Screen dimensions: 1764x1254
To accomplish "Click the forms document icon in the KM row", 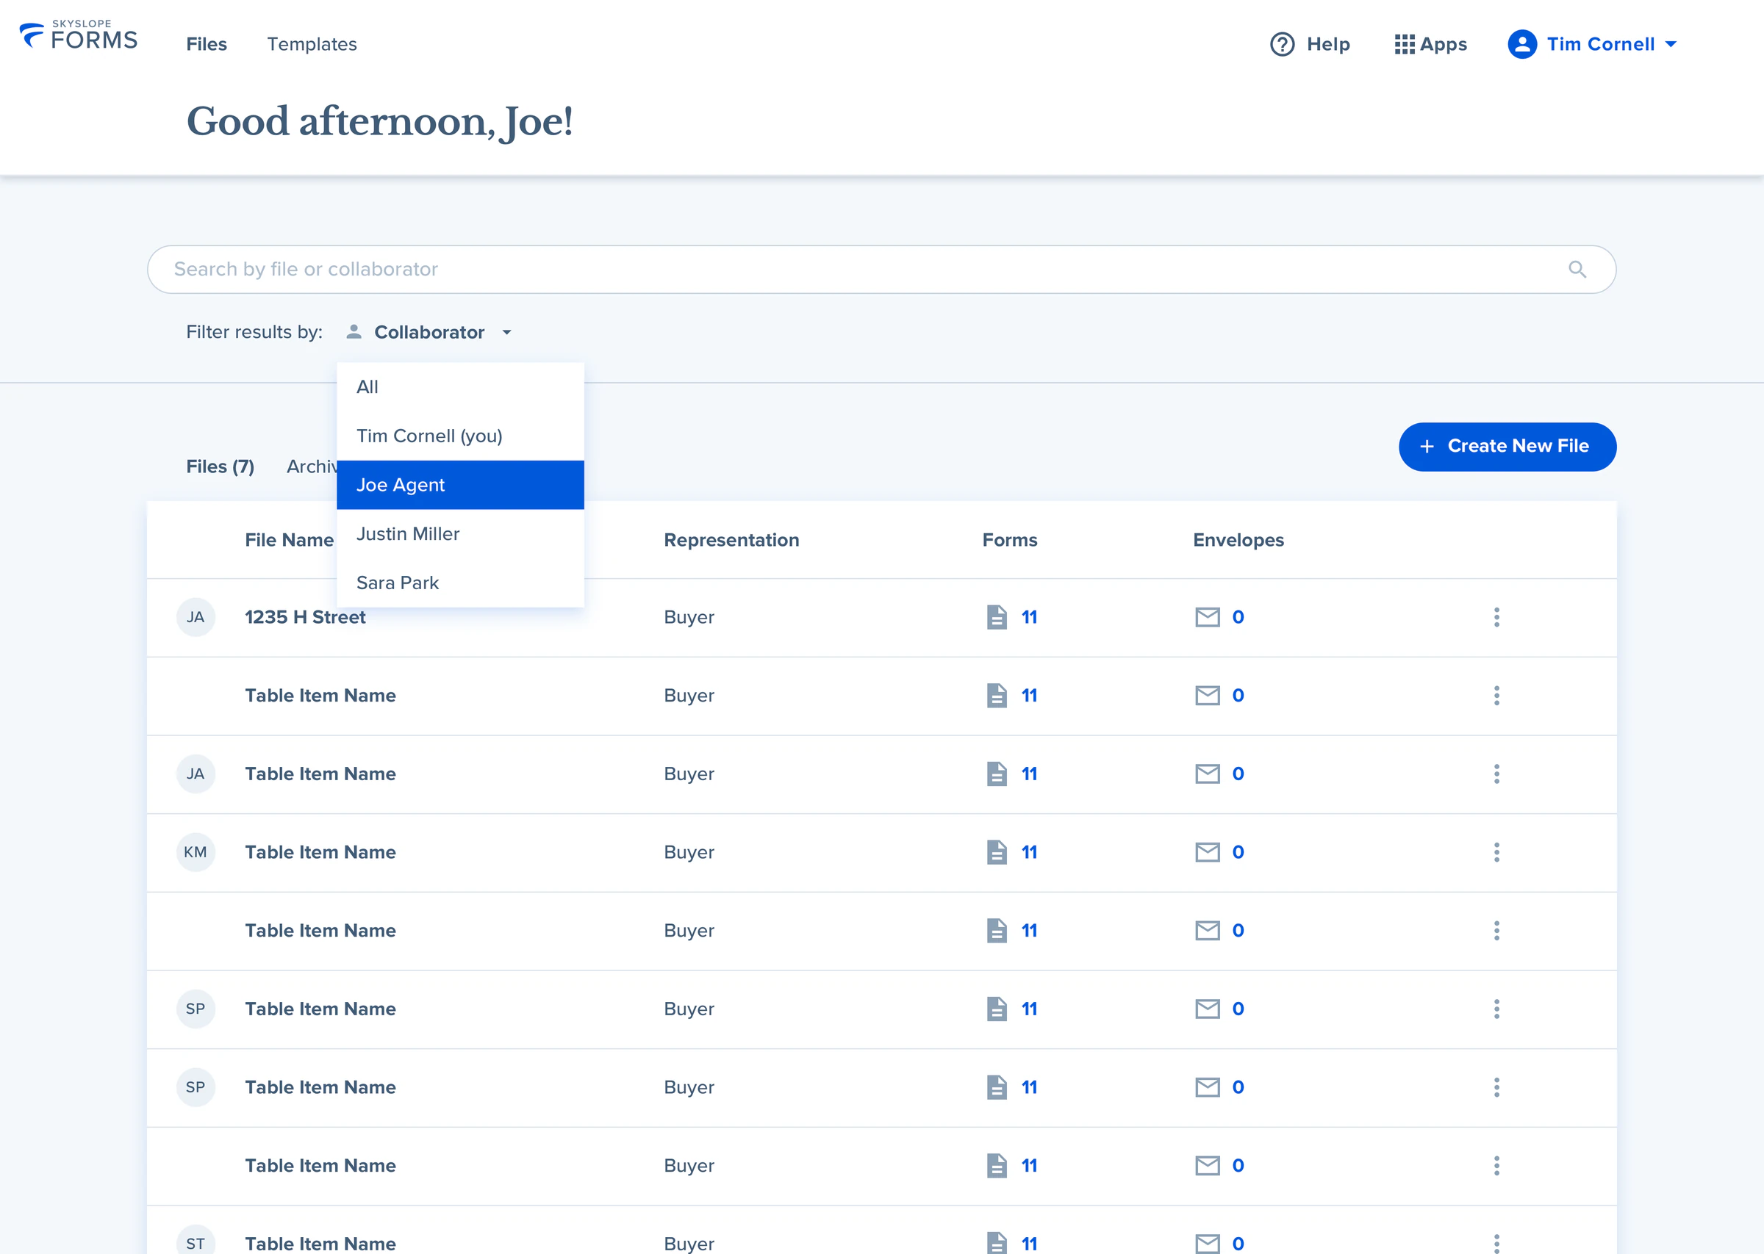I will coord(997,851).
